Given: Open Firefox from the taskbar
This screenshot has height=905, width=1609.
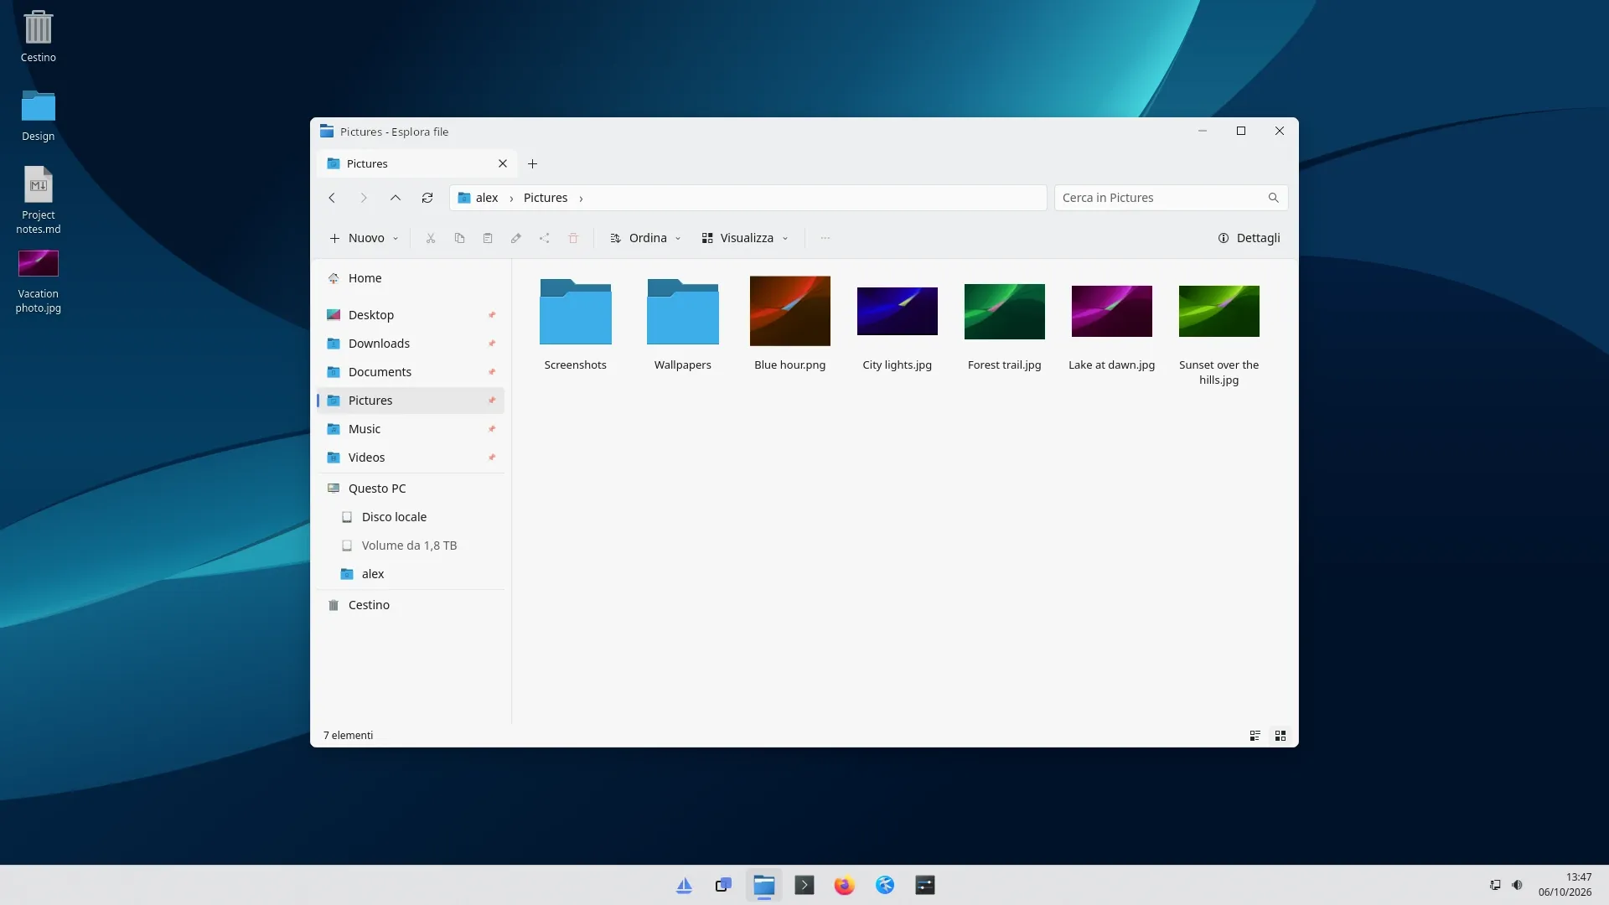Looking at the screenshot, I should (845, 885).
